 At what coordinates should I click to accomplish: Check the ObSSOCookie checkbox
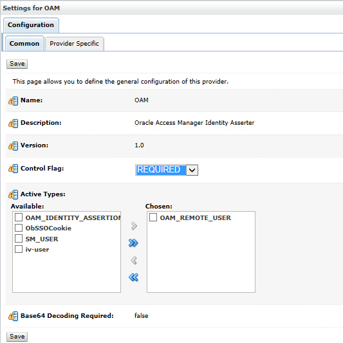(19, 228)
